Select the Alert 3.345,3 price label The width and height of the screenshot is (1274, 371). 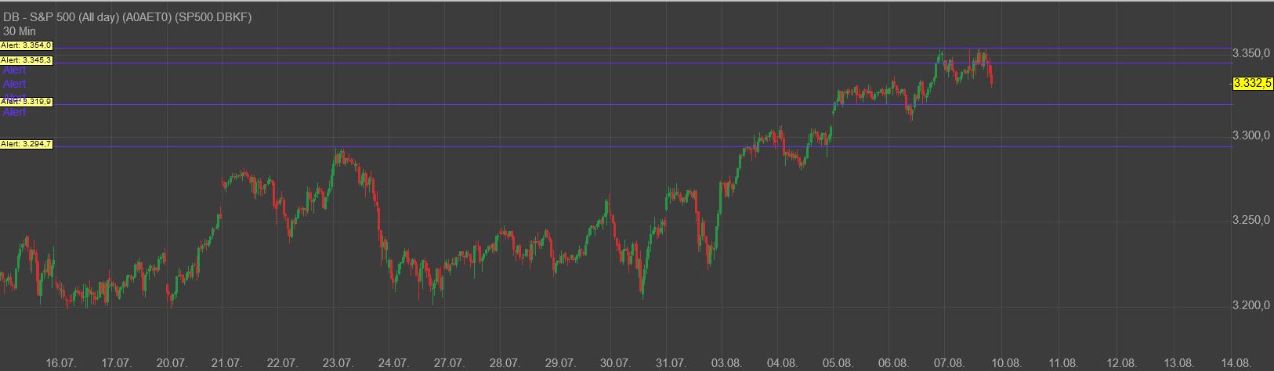[26, 60]
